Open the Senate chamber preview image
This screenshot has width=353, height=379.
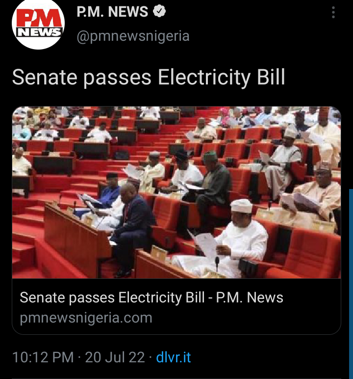point(176,192)
